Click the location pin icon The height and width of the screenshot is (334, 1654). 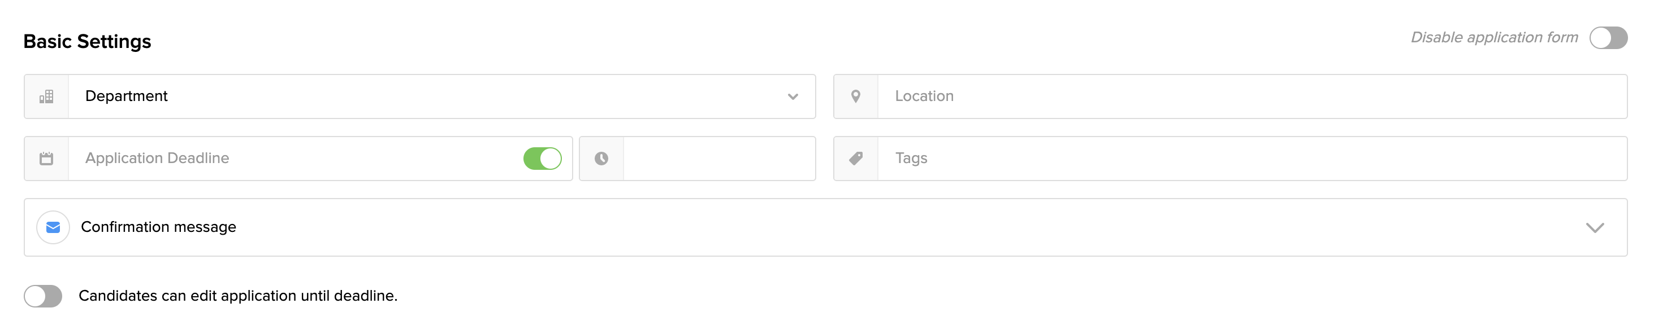[x=855, y=97]
